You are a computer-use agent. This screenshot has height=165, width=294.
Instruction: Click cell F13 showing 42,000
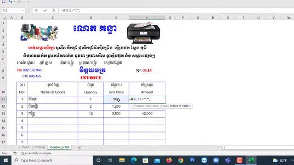[x=147, y=114]
